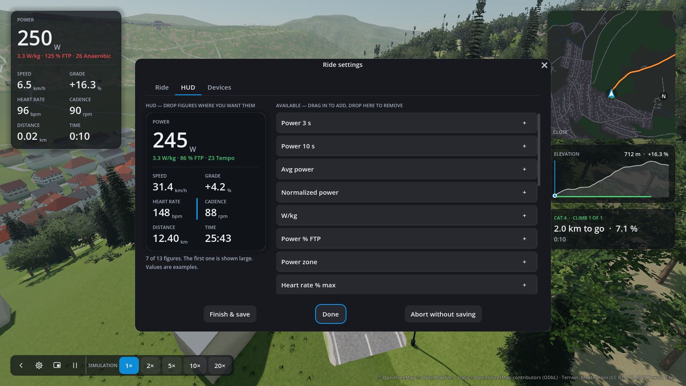Click the climb info card '2.0 km to go'
This screenshot has height=386, width=686.
pos(613,229)
